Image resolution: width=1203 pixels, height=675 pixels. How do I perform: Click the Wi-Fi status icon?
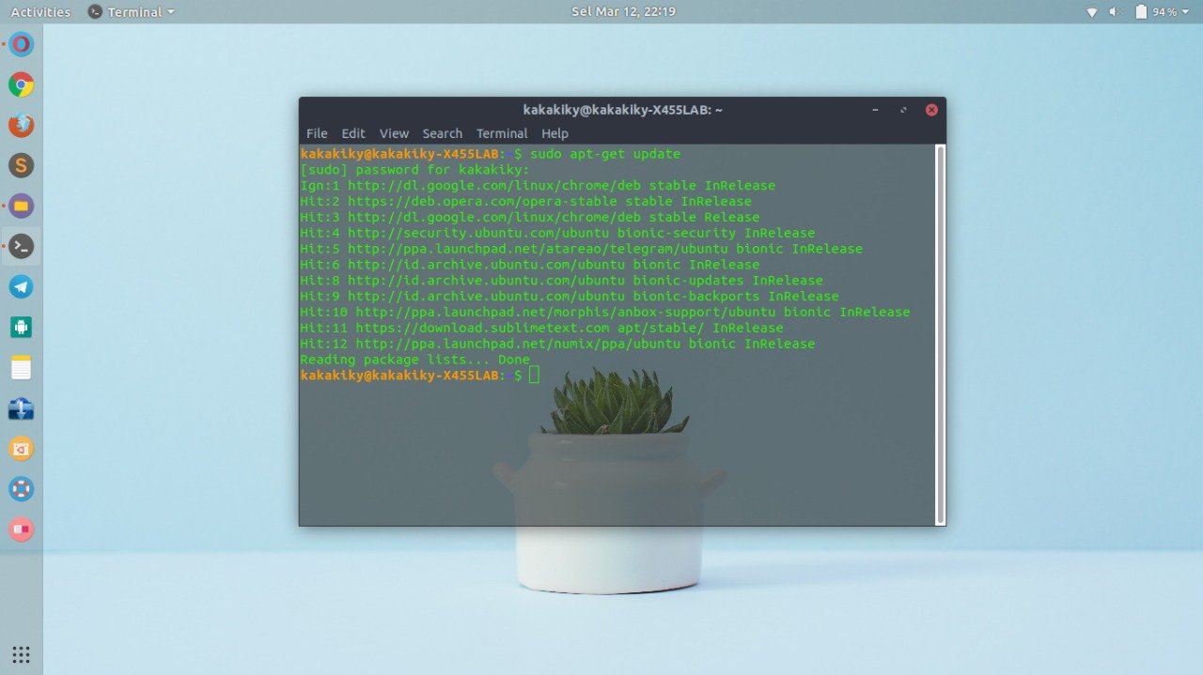coord(1092,12)
